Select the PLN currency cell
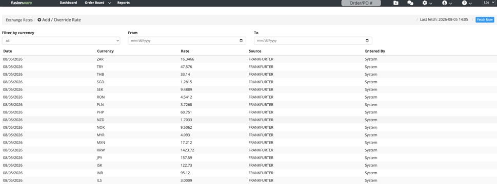The width and height of the screenshot is (497, 185). point(100,105)
